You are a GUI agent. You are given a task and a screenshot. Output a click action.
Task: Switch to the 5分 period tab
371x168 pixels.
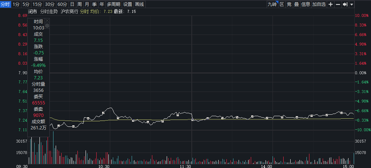[26, 4]
